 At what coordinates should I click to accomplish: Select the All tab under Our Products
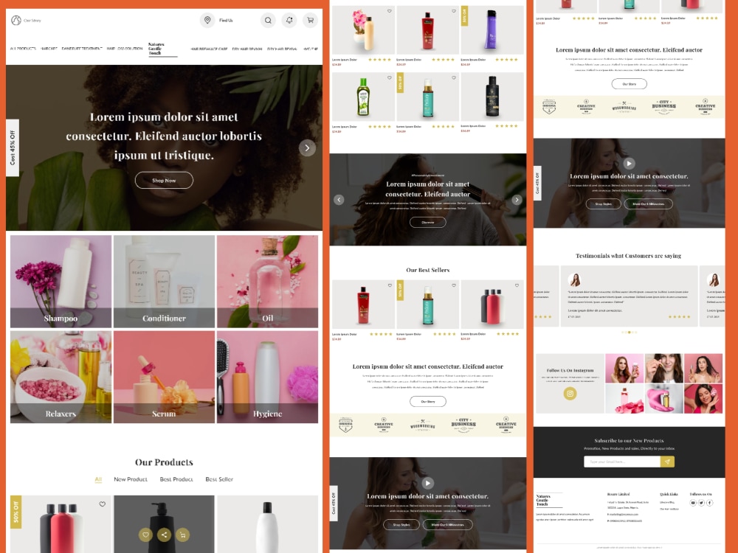[x=98, y=479]
